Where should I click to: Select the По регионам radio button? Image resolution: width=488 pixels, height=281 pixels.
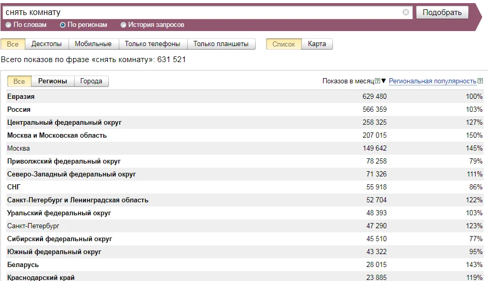(x=63, y=25)
